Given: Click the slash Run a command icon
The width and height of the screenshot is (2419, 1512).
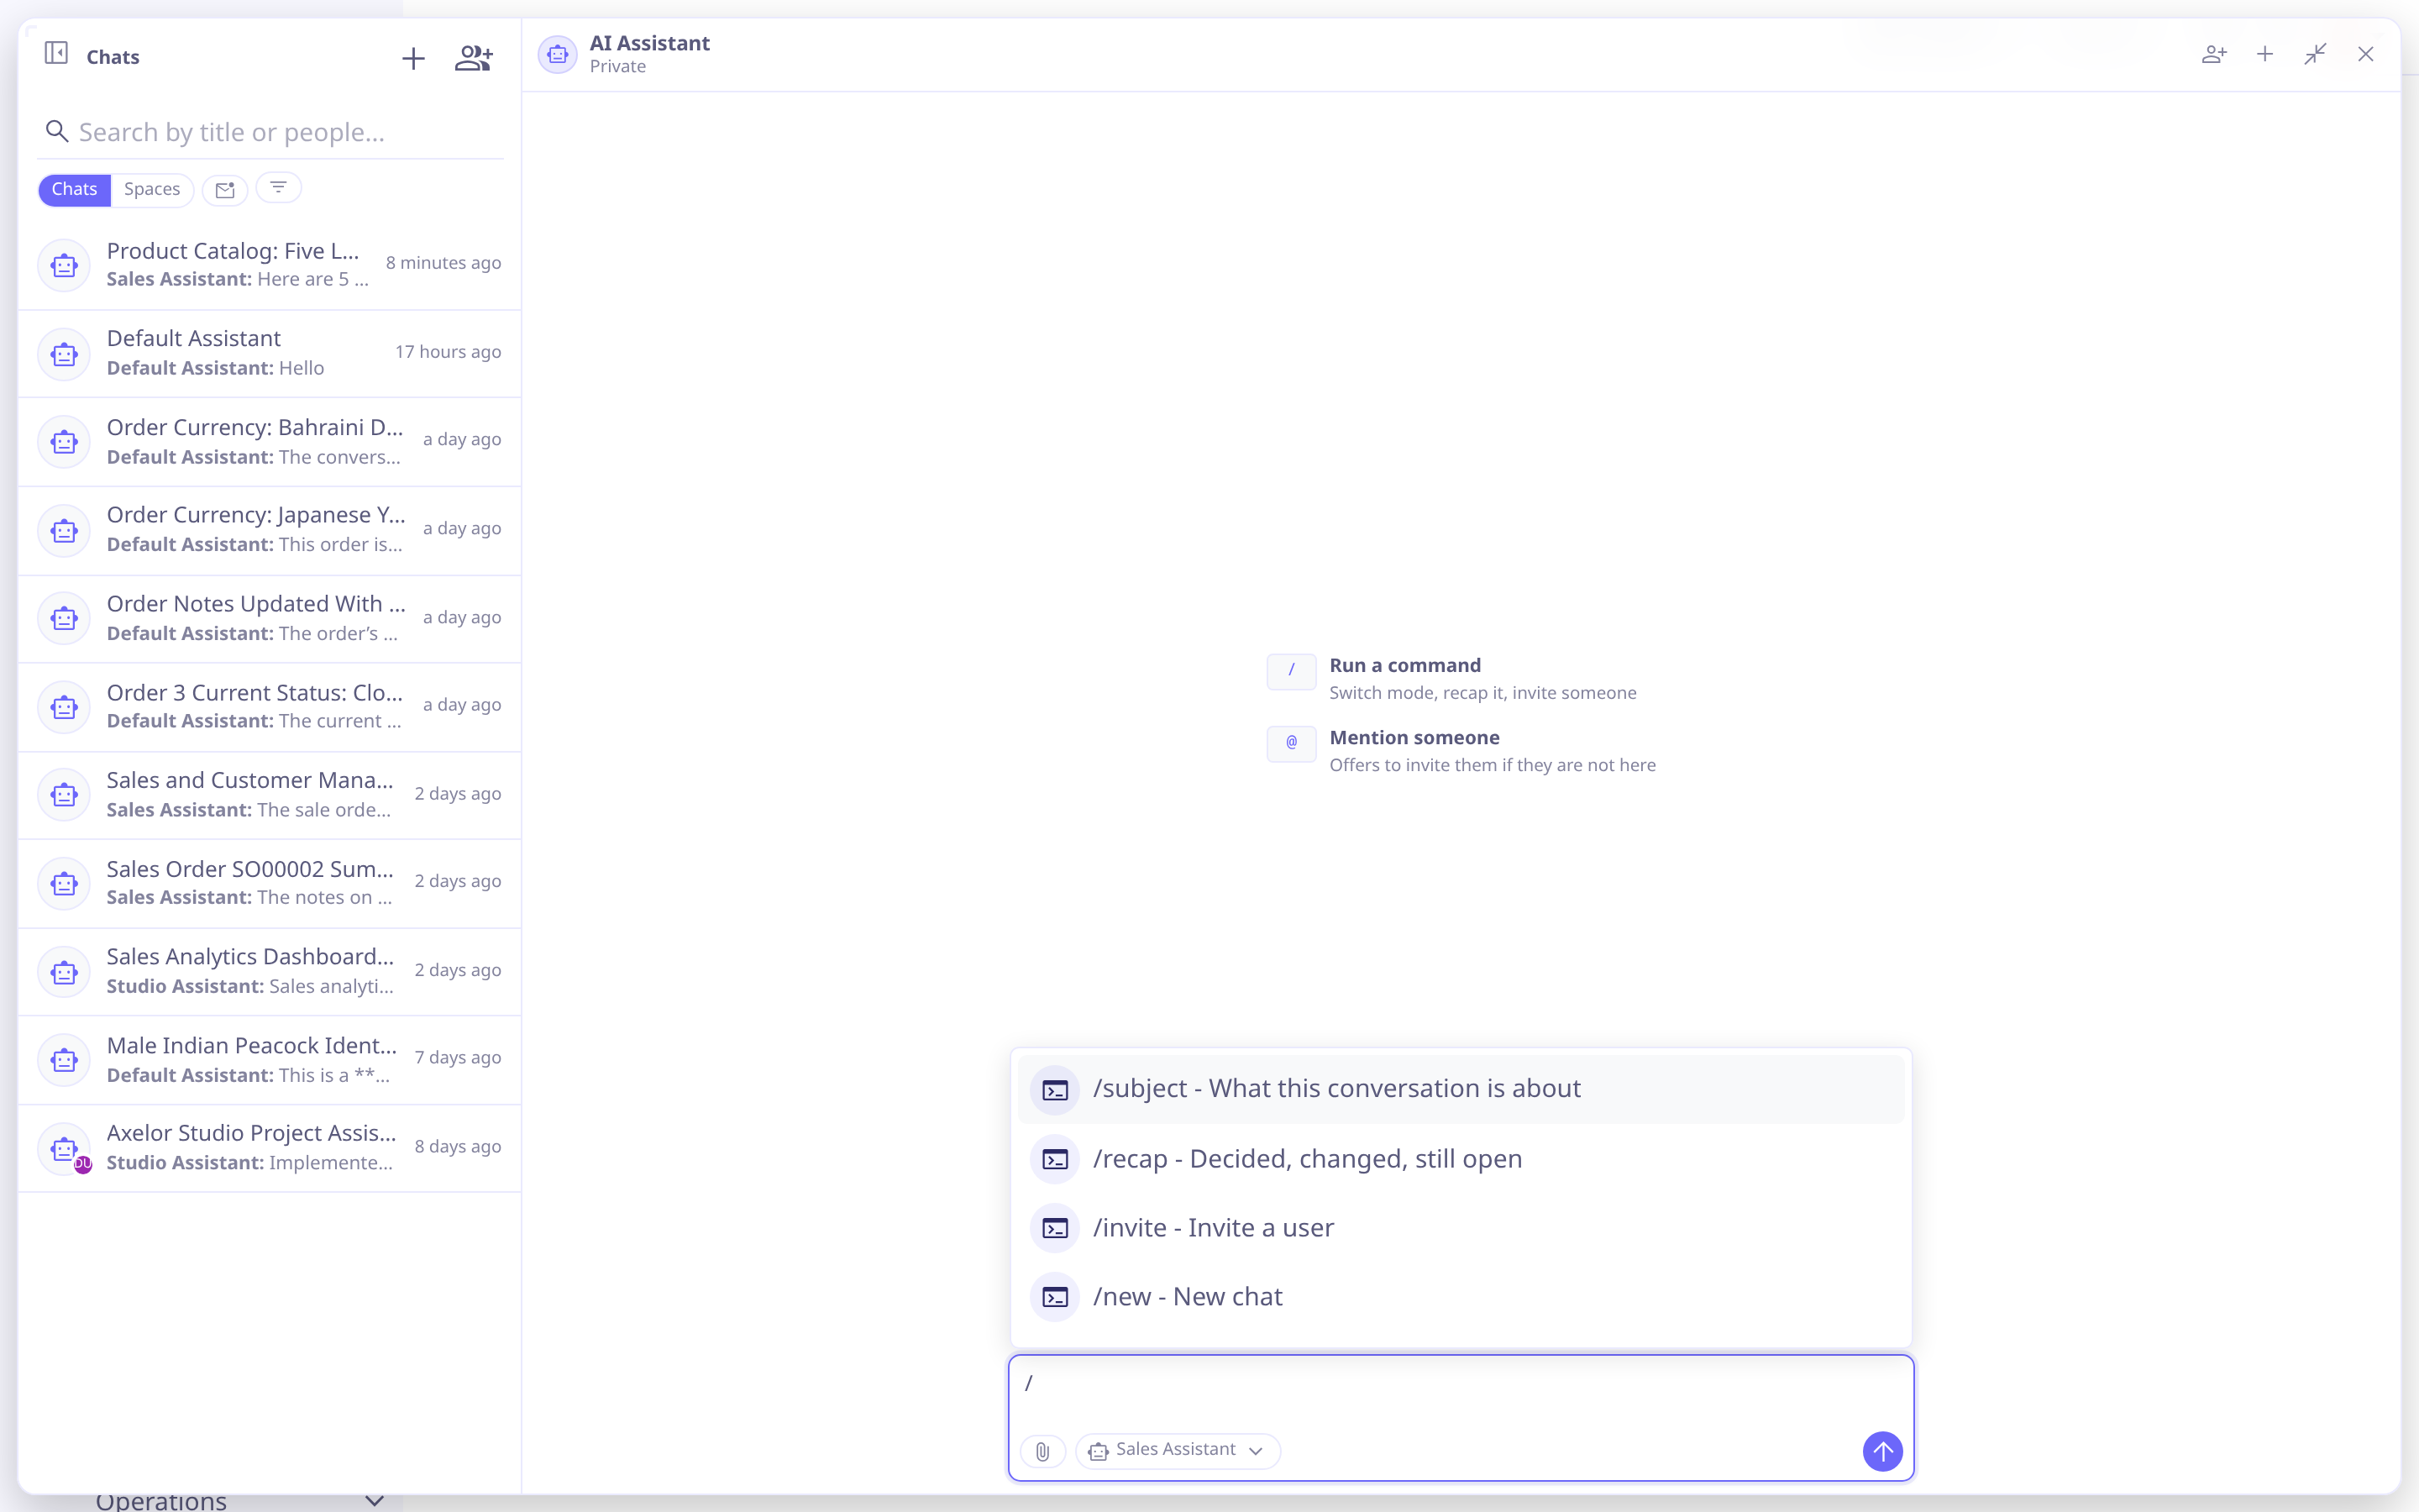Looking at the screenshot, I should [x=1292, y=671].
